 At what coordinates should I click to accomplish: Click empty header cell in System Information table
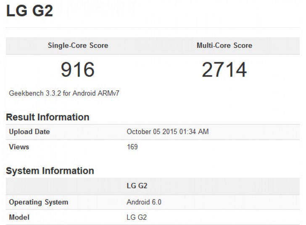point(63,185)
